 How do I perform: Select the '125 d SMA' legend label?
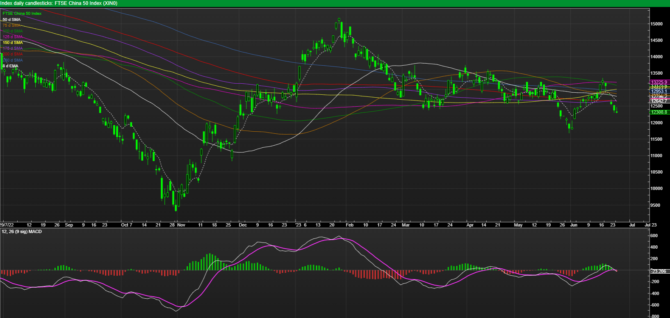point(13,37)
